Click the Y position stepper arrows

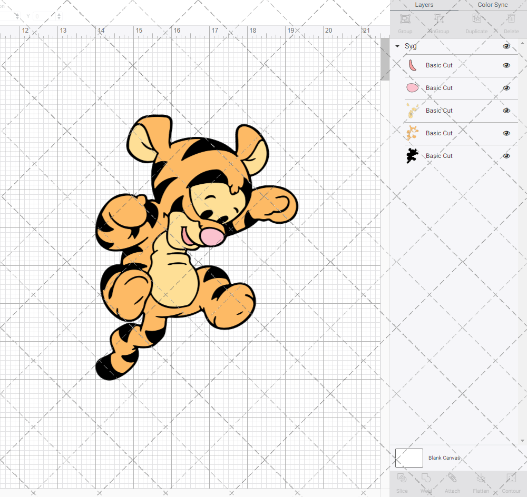click(x=59, y=16)
